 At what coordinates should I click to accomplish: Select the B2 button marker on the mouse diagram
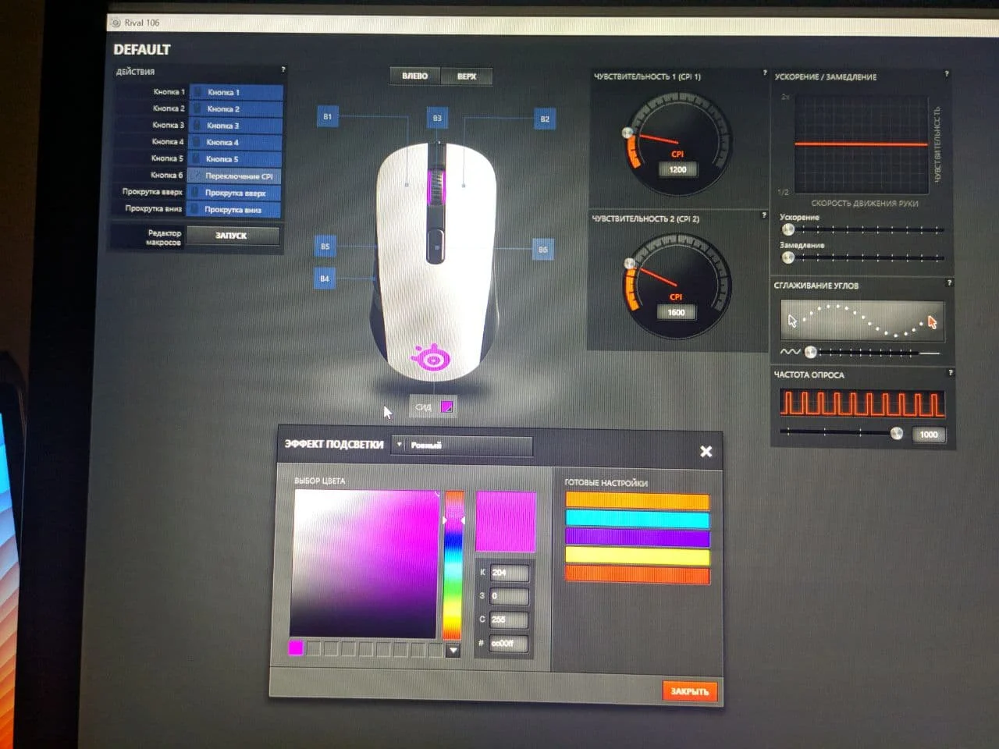coord(545,119)
